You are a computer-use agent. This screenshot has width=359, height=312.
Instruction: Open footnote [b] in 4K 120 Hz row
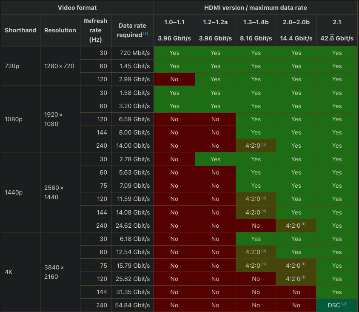pyautogui.click(x=304, y=278)
